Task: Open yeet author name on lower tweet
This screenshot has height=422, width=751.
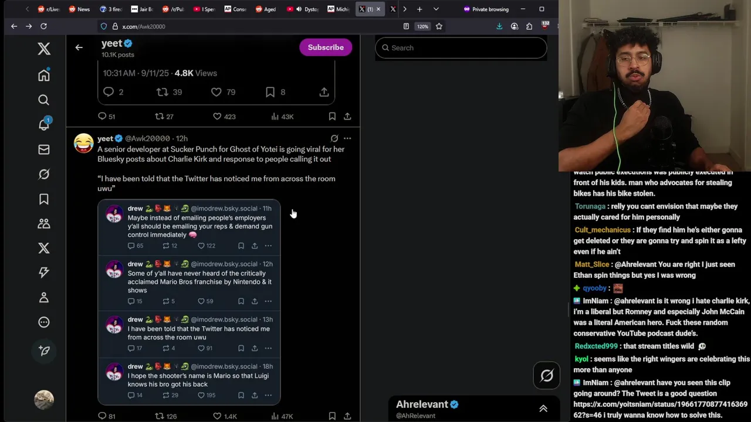Action: click(106, 138)
